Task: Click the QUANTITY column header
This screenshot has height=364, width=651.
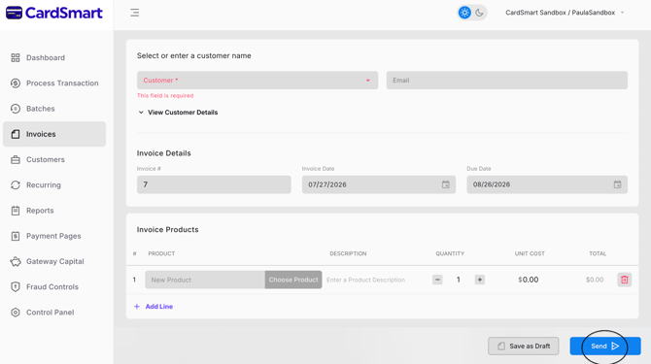Action: (450, 253)
